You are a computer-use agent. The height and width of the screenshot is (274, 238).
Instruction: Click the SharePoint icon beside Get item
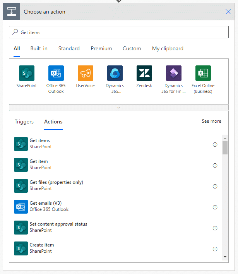pyautogui.click(x=21, y=165)
